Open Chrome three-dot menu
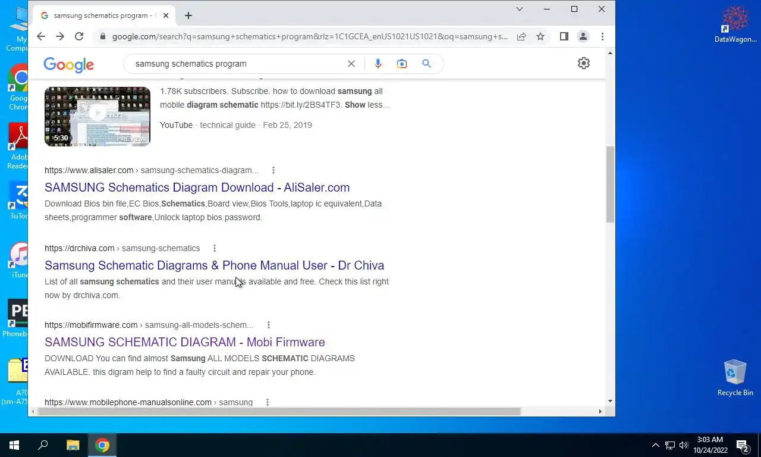The height and width of the screenshot is (457, 761). (x=602, y=36)
